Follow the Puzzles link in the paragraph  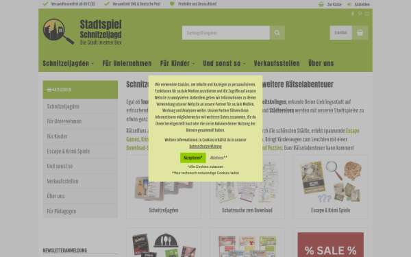tap(275, 148)
